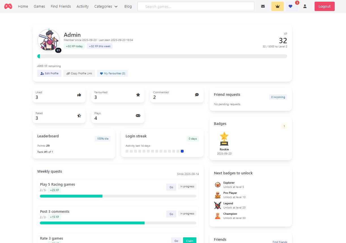Click the Liked stat card

click(x=59, y=95)
